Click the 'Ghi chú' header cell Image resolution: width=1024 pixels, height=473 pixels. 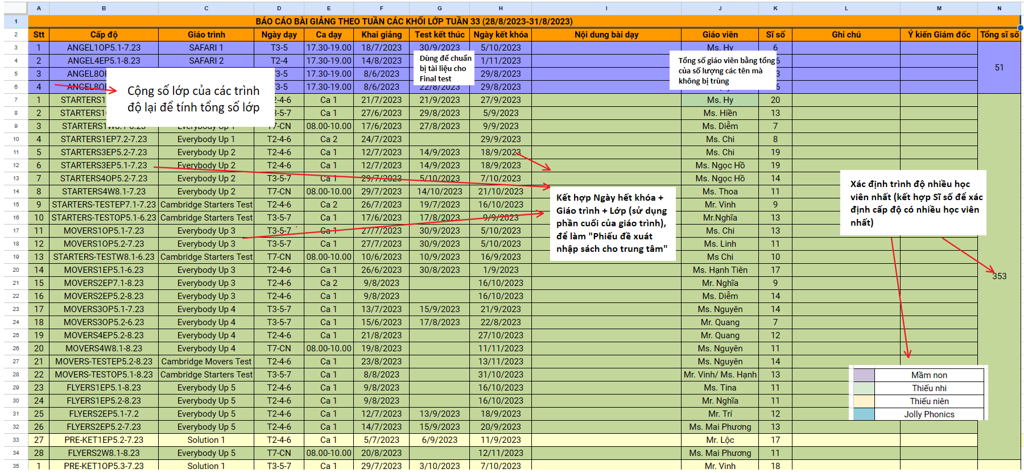[846, 35]
